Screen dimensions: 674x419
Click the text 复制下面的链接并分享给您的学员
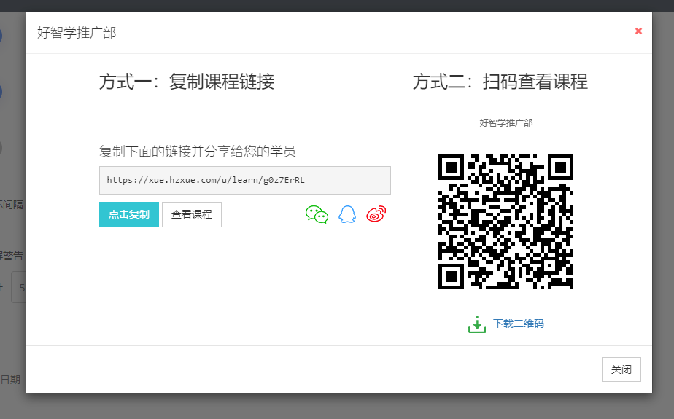point(197,151)
